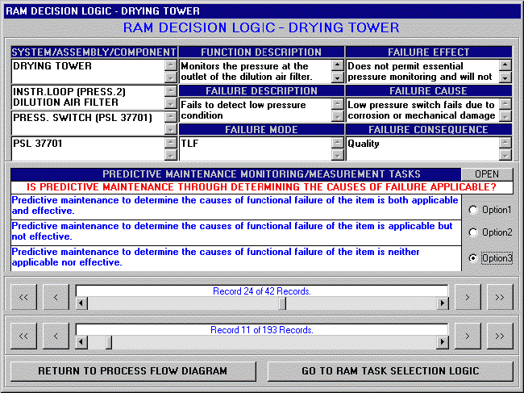Go to next record in 193-record set
The image size is (524, 393).
[468, 336]
